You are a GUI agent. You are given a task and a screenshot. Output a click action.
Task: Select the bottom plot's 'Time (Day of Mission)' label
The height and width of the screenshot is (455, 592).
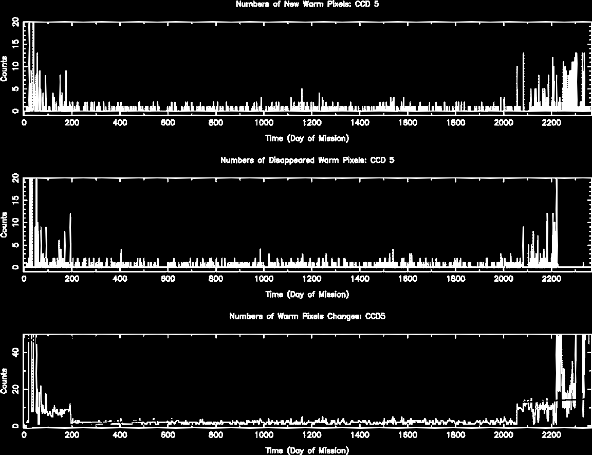(x=307, y=450)
